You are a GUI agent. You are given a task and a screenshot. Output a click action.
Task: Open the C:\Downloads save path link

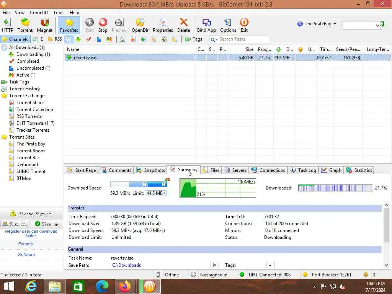[x=126, y=265]
